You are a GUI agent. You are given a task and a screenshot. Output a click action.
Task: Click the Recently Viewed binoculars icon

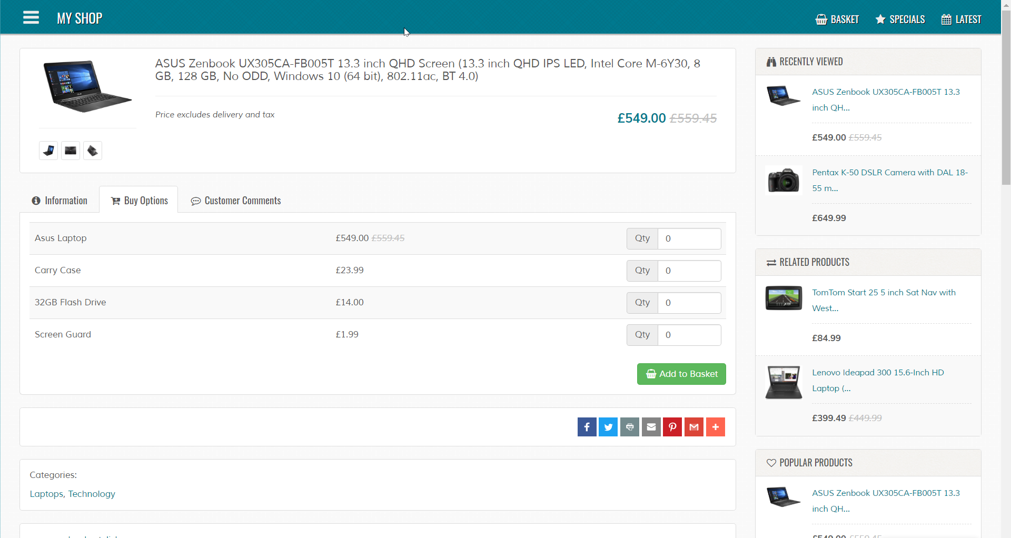pos(771,62)
